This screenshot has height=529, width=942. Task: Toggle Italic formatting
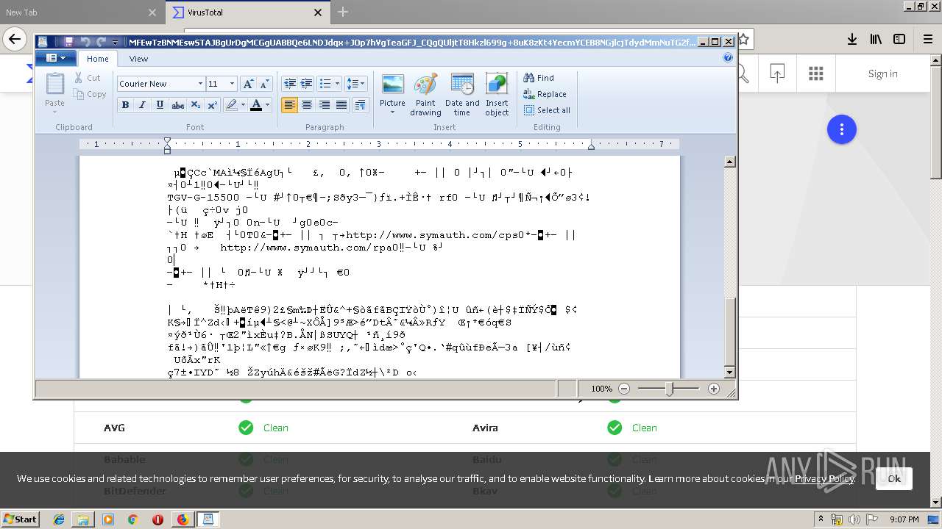tap(143, 105)
